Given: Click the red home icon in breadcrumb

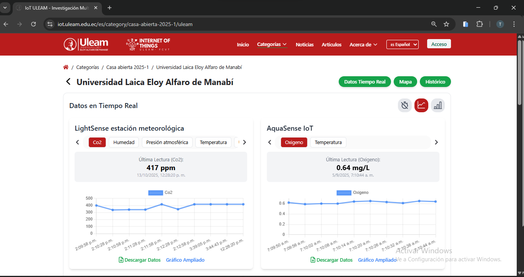Looking at the screenshot, I should click(x=66, y=67).
